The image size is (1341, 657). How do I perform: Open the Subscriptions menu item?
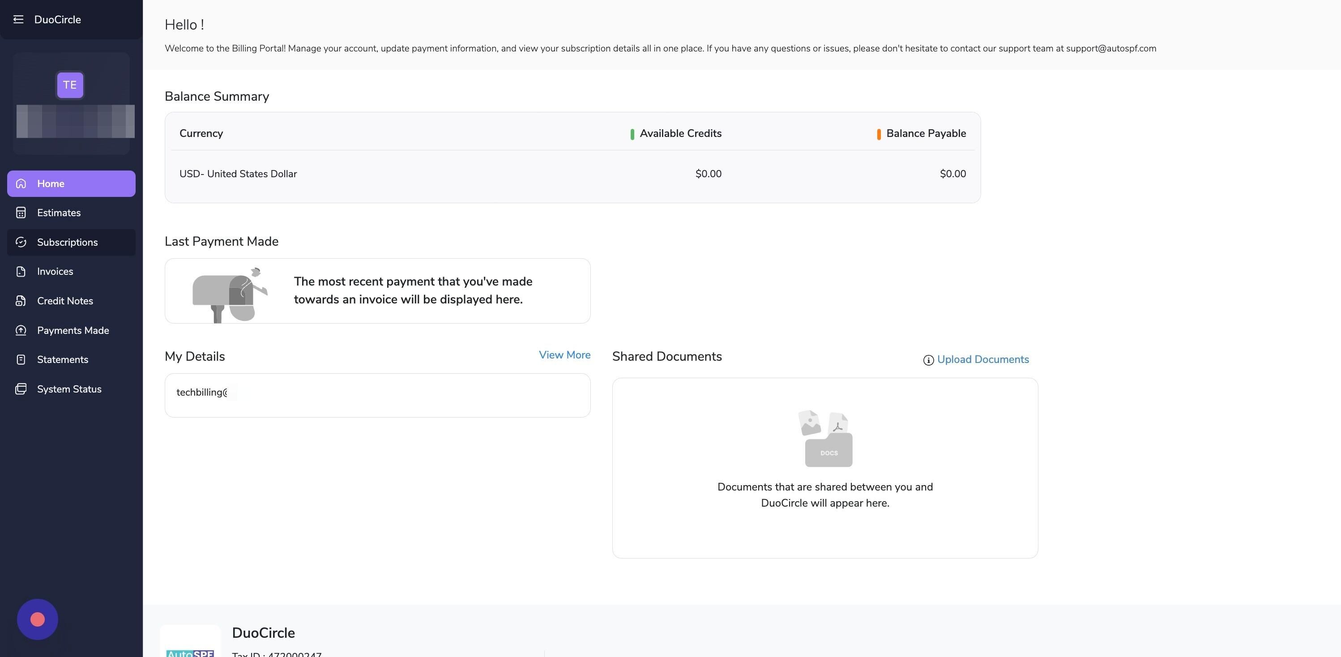[71, 242]
